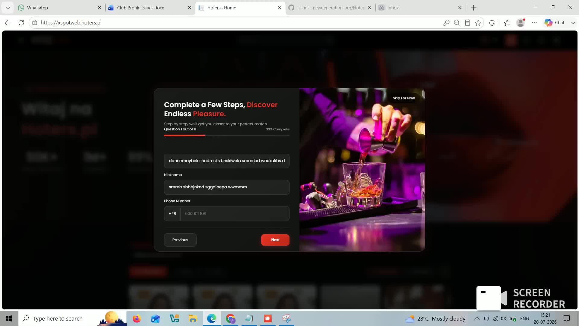This screenshot has height=326, width=579.
Task: Open the browser profile avatar
Action: tap(520, 23)
